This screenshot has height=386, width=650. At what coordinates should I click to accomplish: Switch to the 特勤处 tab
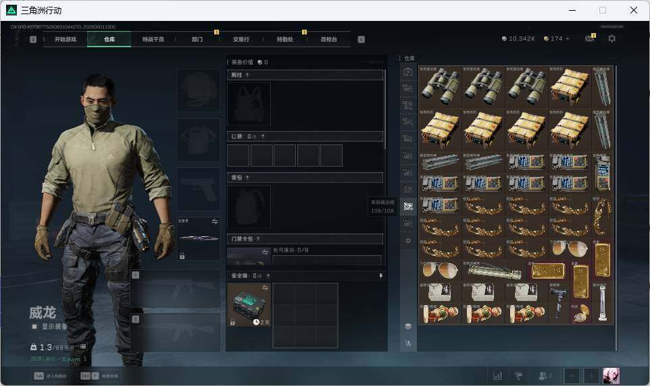(x=285, y=39)
